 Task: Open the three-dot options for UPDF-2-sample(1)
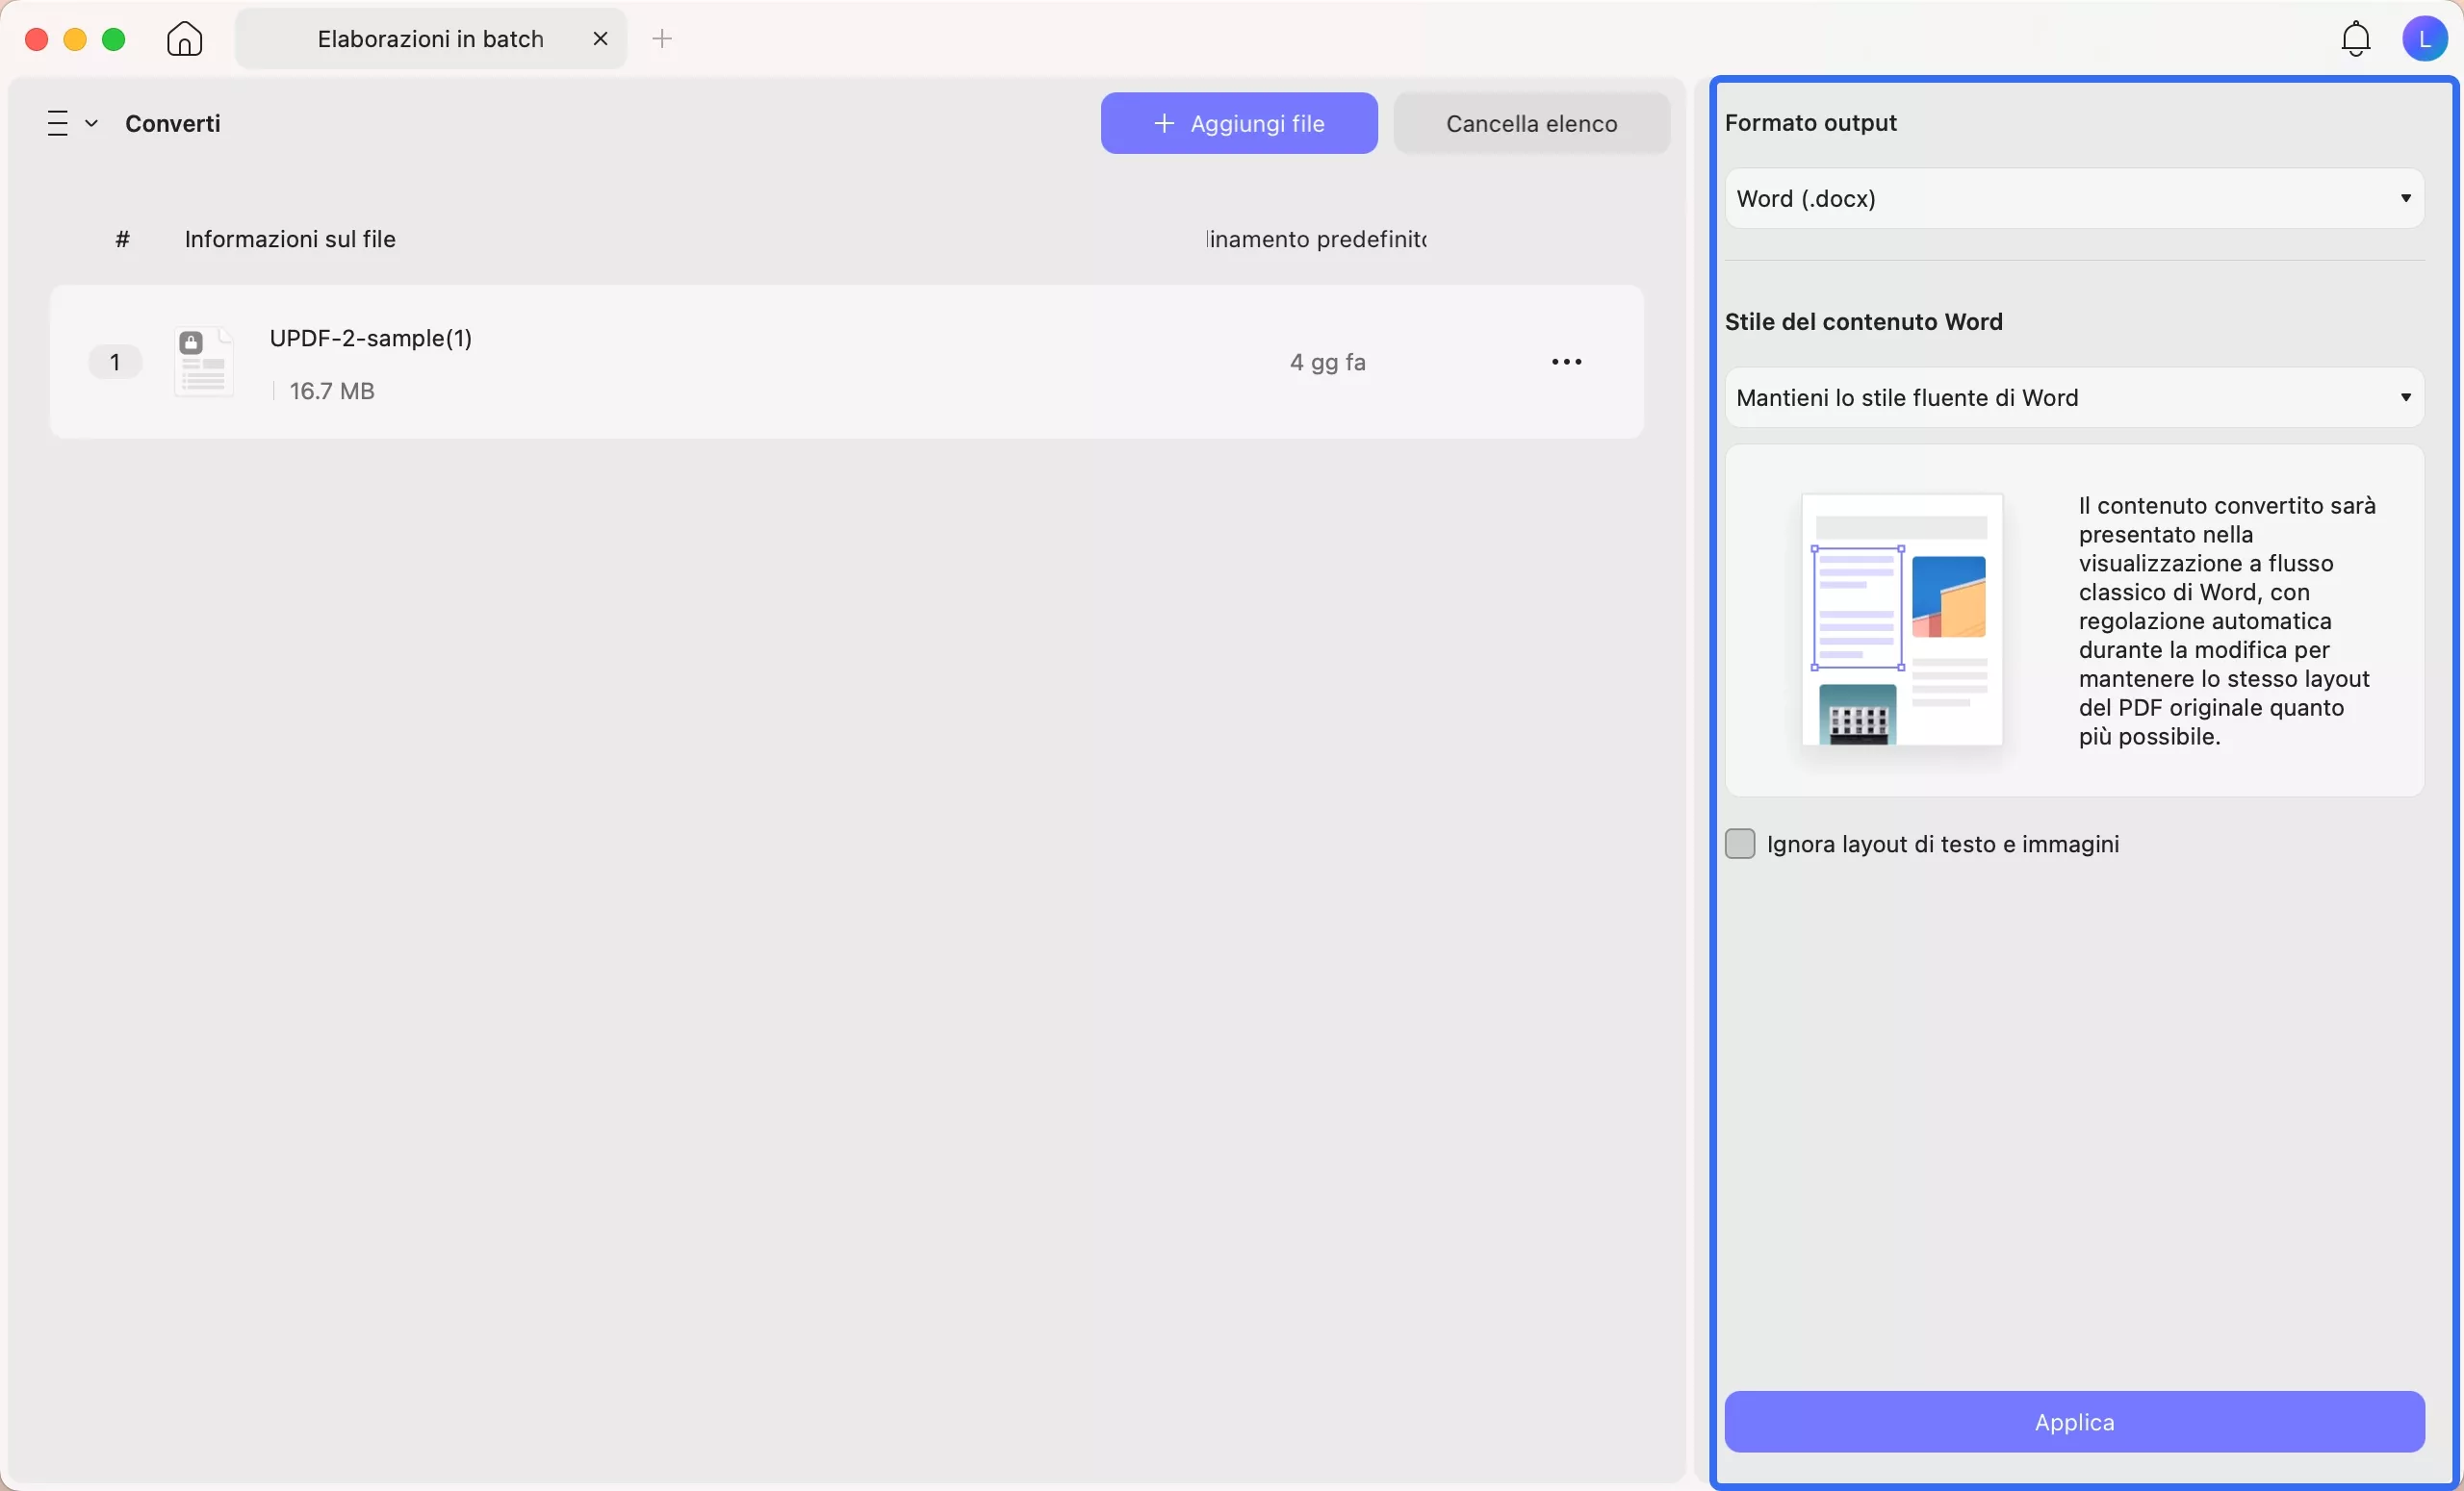coord(1566,362)
